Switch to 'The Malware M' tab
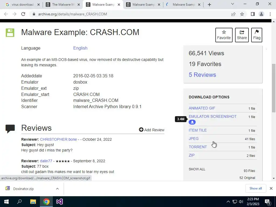 point(61,5)
